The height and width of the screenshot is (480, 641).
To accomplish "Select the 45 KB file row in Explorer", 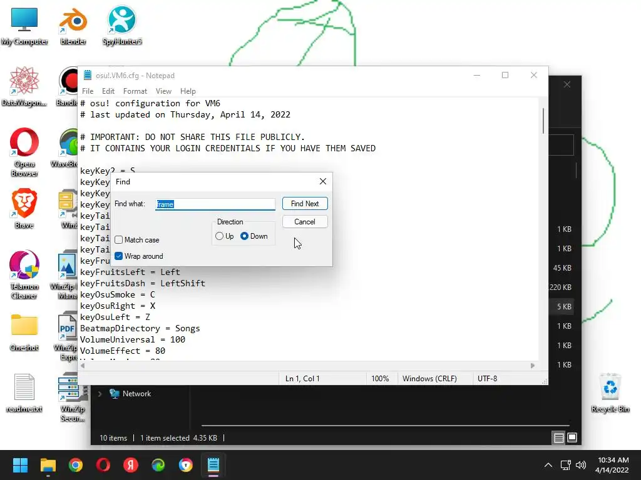I will tap(562, 268).
